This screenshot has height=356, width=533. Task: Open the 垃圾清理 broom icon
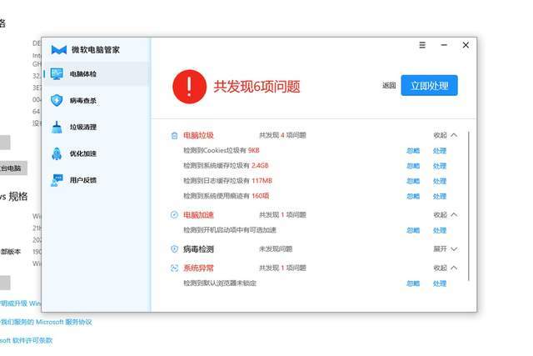(x=57, y=127)
